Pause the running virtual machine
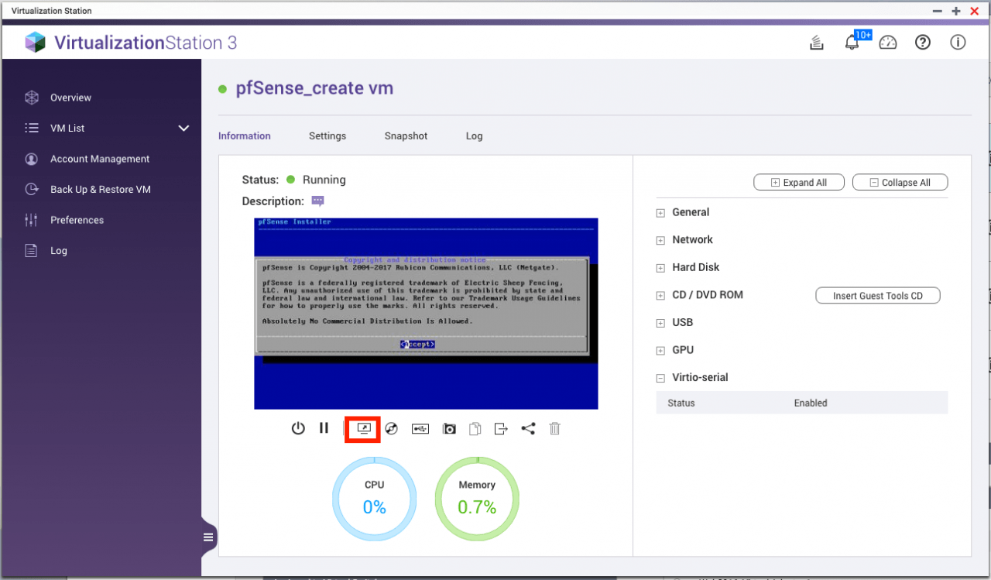Viewport: 991px width, 580px height. click(324, 428)
